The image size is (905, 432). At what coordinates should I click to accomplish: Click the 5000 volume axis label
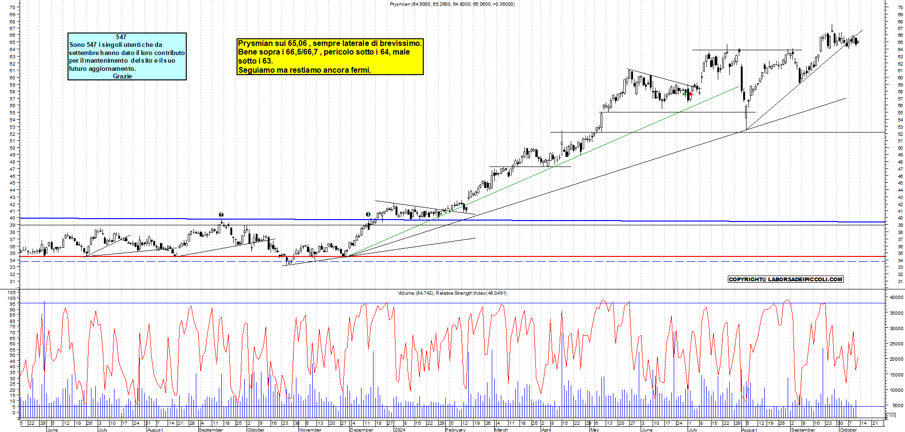[x=897, y=406]
